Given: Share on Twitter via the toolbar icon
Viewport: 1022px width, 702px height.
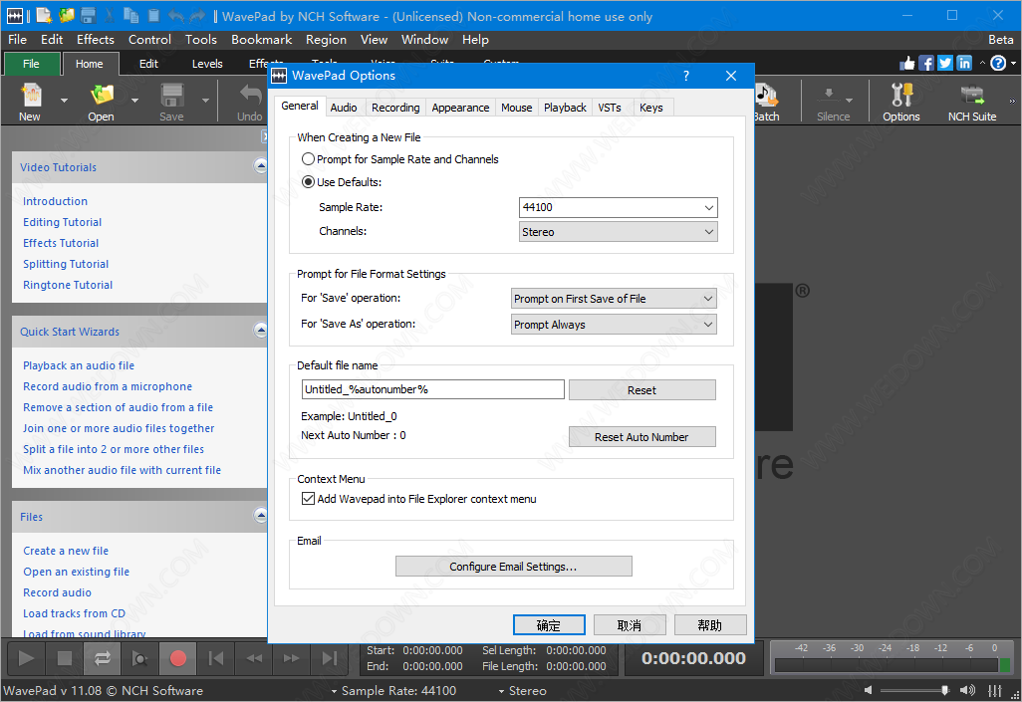Looking at the screenshot, I should tap(945, 63).
